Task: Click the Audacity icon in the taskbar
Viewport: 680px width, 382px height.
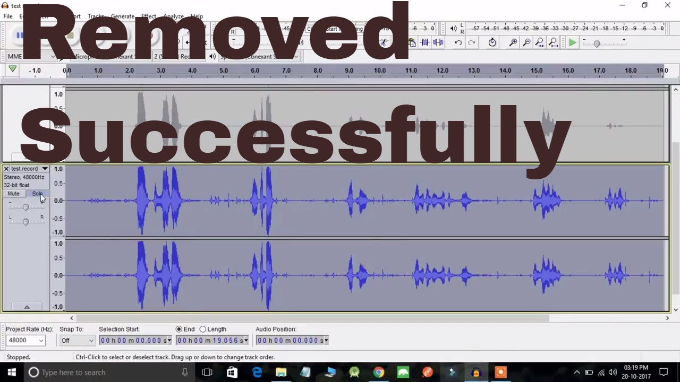Action: (x=476, y=372)
